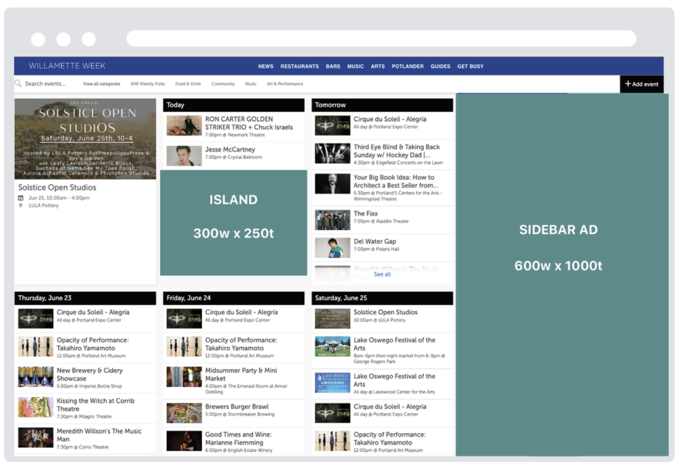
Task: Click the Jesse McCartney thumbnail
Action: pos(184,156)
